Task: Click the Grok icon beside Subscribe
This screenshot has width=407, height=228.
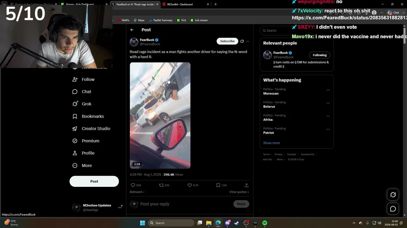Action: [242, 41]
